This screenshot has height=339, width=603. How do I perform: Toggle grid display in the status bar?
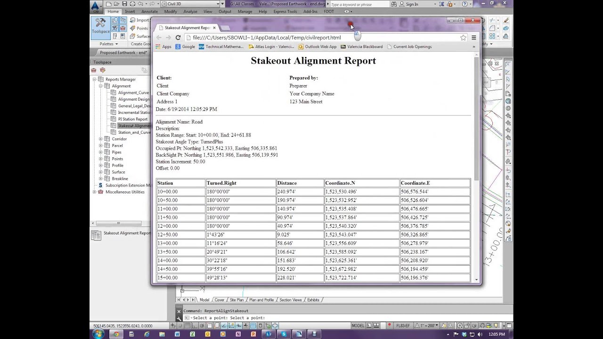coord(188,325)
